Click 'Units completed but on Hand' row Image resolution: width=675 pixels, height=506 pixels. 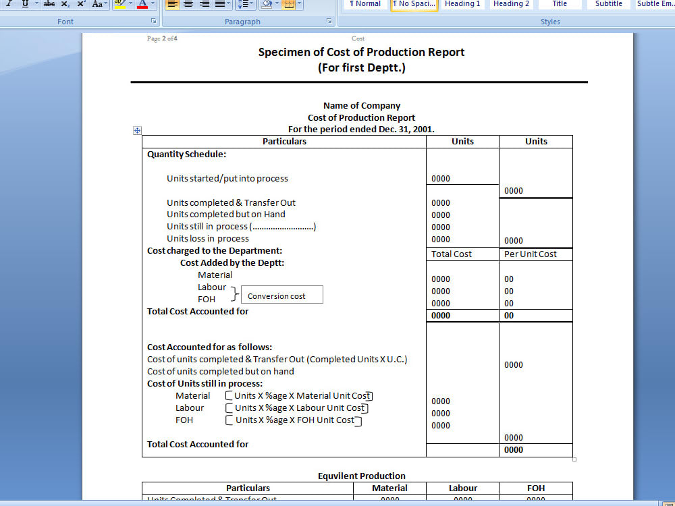[x=226, y=215]
